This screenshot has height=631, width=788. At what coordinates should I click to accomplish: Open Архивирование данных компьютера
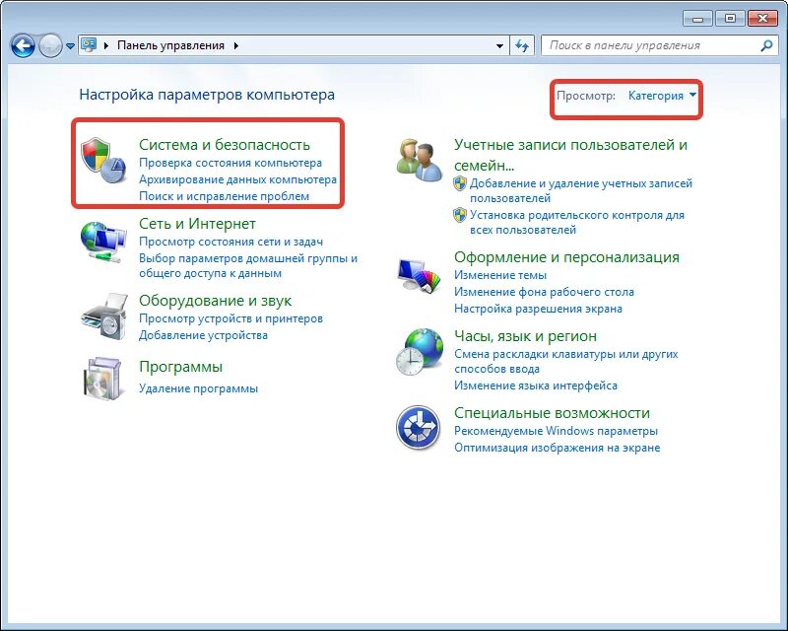coord(237,179)
